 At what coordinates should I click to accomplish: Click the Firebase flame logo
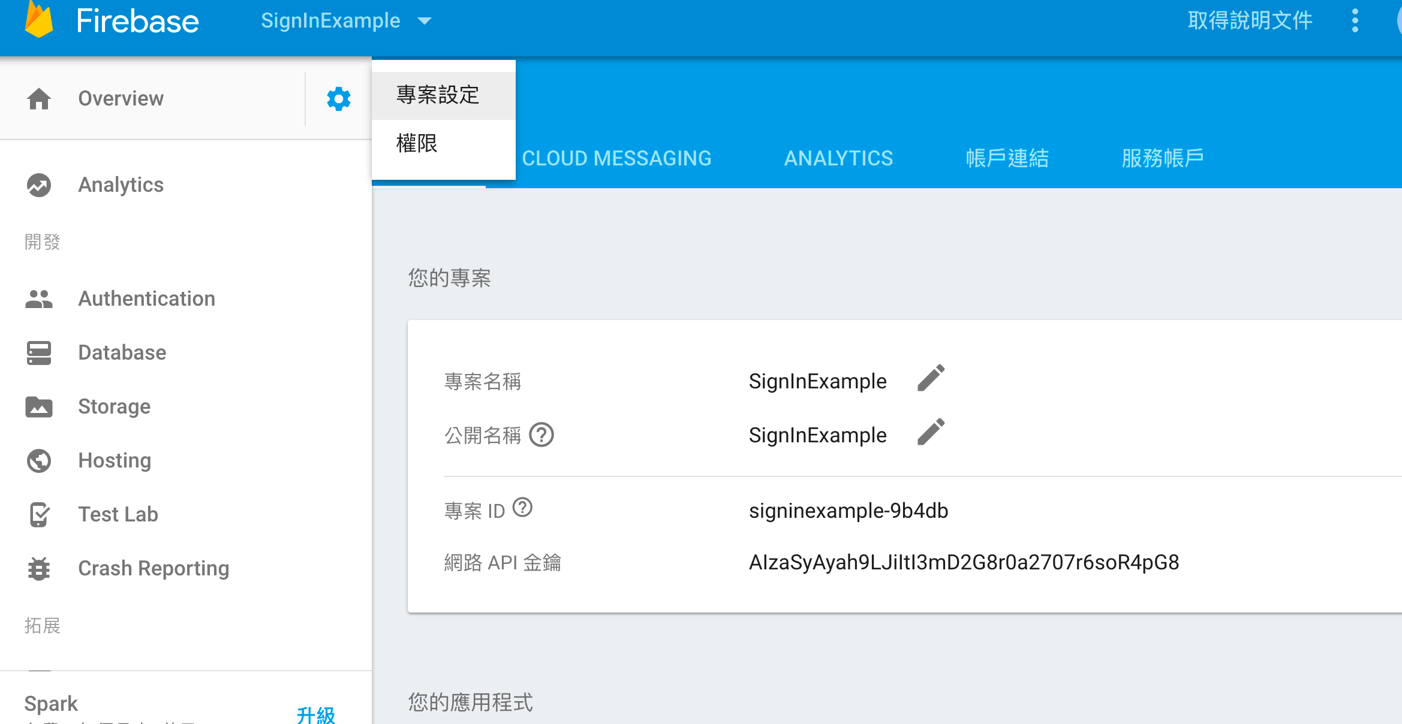pyautogui.click(x=39, y=20)
